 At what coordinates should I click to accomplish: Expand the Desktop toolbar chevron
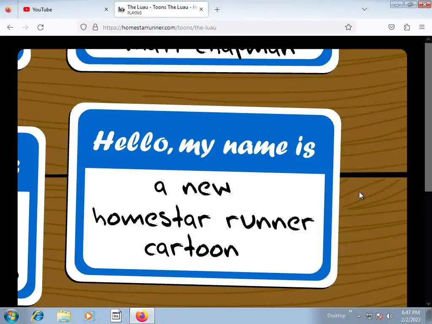(351, 311)
